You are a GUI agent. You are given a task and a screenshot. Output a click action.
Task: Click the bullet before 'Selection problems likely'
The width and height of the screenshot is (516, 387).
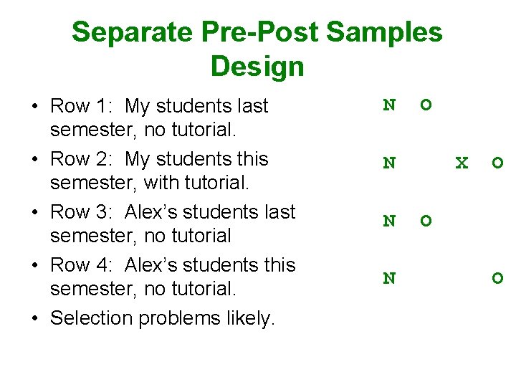click(35, 318)
